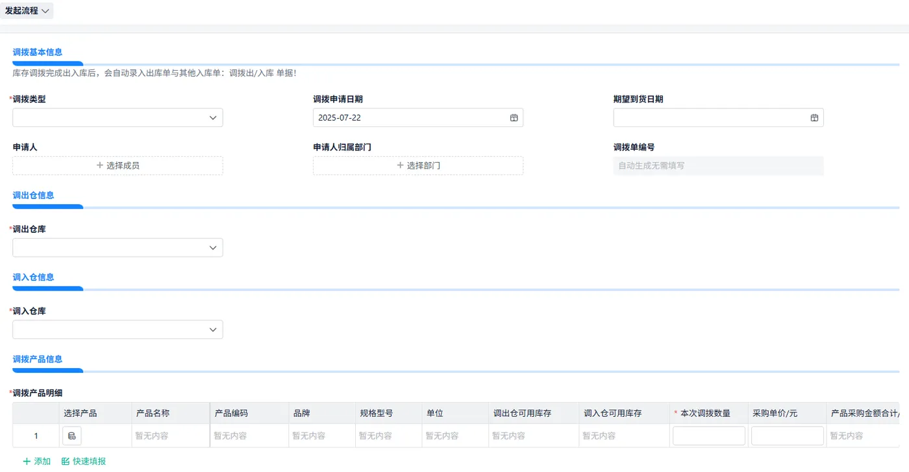Expand the 调出仓库 dropdown
The width and height of the screenshot is (909, 472).
118,247
